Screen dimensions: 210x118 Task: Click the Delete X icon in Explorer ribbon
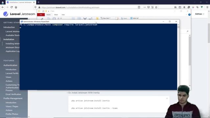pyautogui.click(x=85, y=19)
